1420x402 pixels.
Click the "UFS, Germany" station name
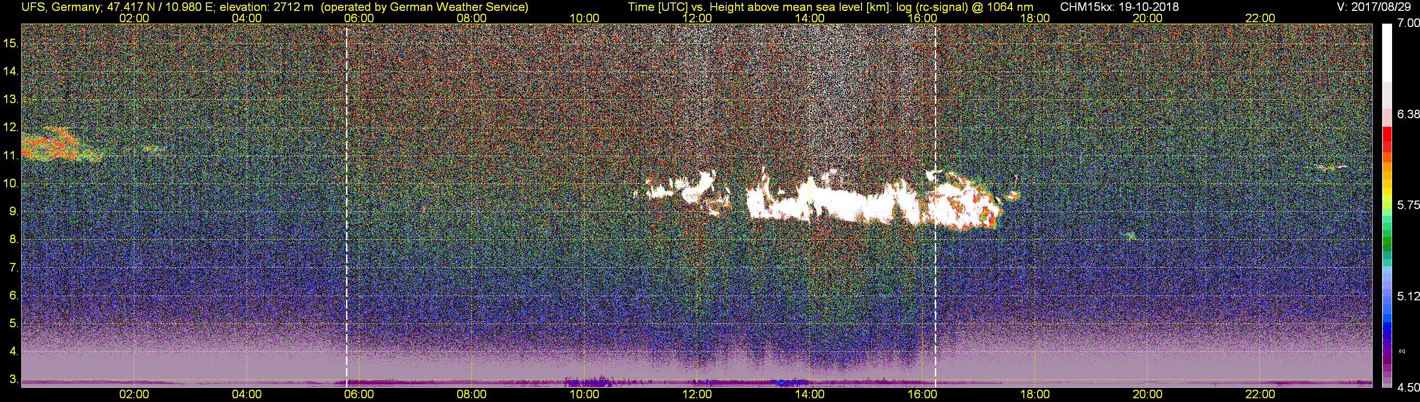pyautogui.click(x=61, y=7)
